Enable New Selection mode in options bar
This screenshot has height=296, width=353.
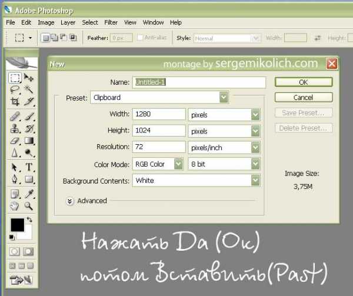45,38
